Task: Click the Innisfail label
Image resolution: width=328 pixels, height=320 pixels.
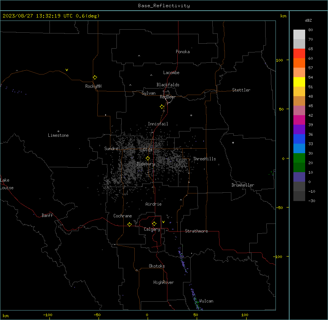Action: (158, 124)
